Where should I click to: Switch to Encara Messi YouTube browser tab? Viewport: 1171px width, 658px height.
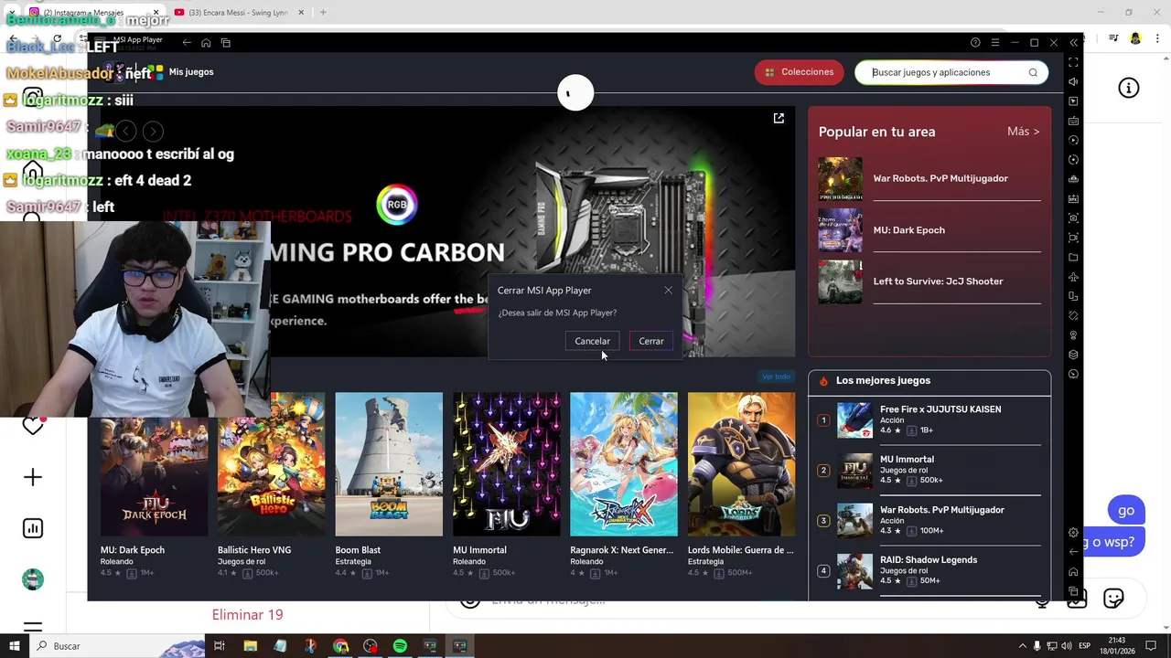click(240, 13)
